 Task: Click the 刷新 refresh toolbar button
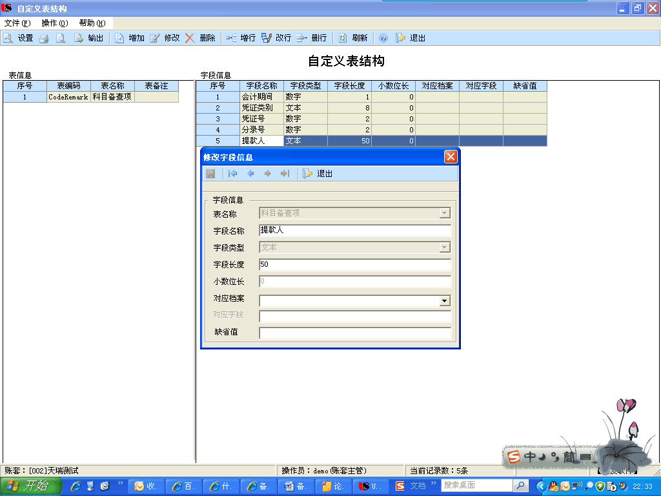353,38
